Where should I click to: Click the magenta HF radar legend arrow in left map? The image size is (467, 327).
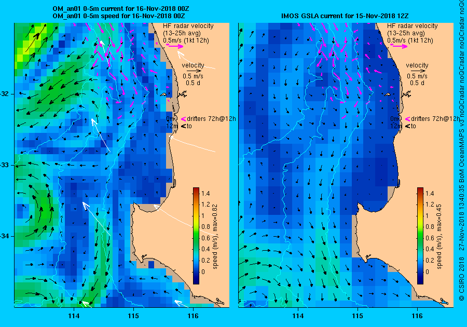pos(175,46)
